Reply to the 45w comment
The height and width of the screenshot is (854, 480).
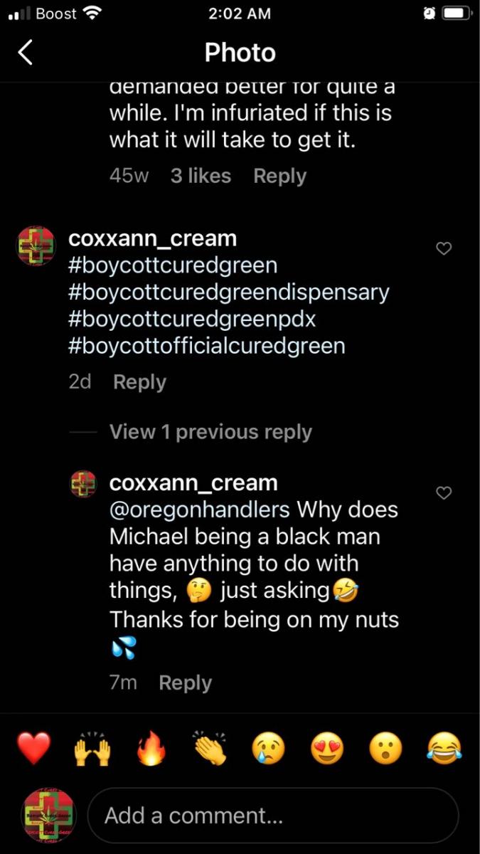(x=279, y=176)
